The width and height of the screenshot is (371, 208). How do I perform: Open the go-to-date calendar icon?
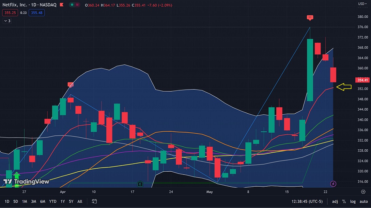click(94, 201)
